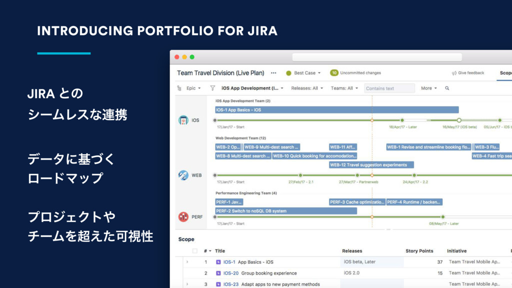Click the 08/May/17 Later PERF marker

(443, 217)
